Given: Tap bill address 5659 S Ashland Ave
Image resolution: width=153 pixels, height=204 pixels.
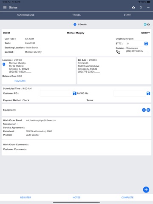Looking at the screenshot, I should tap(89, 66).
